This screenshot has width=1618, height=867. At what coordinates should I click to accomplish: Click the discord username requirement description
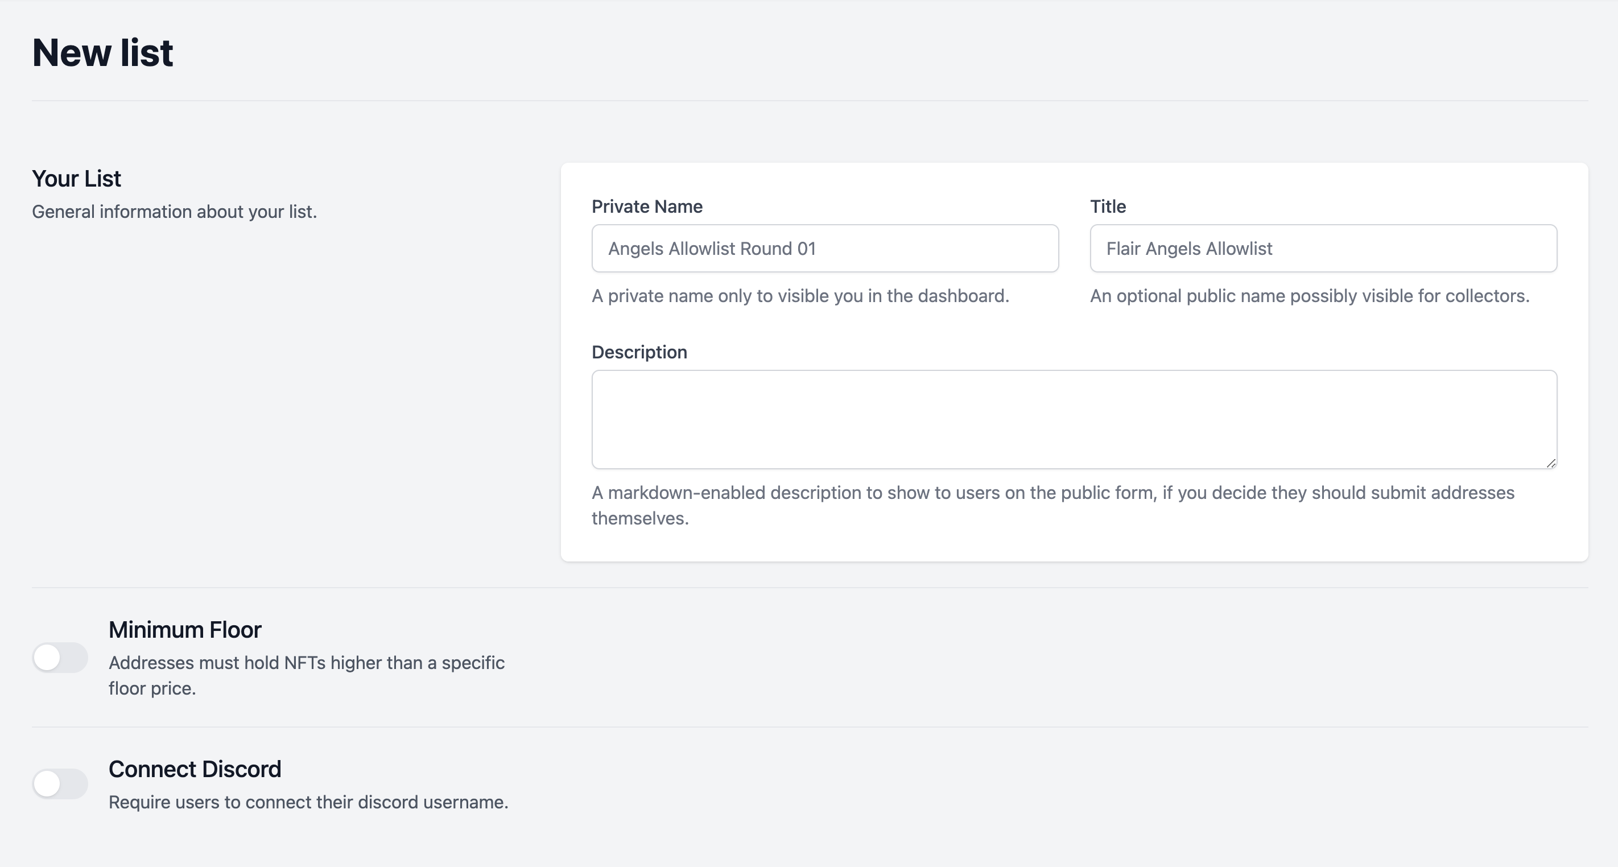pyautogui.click(x=308, y=802)
